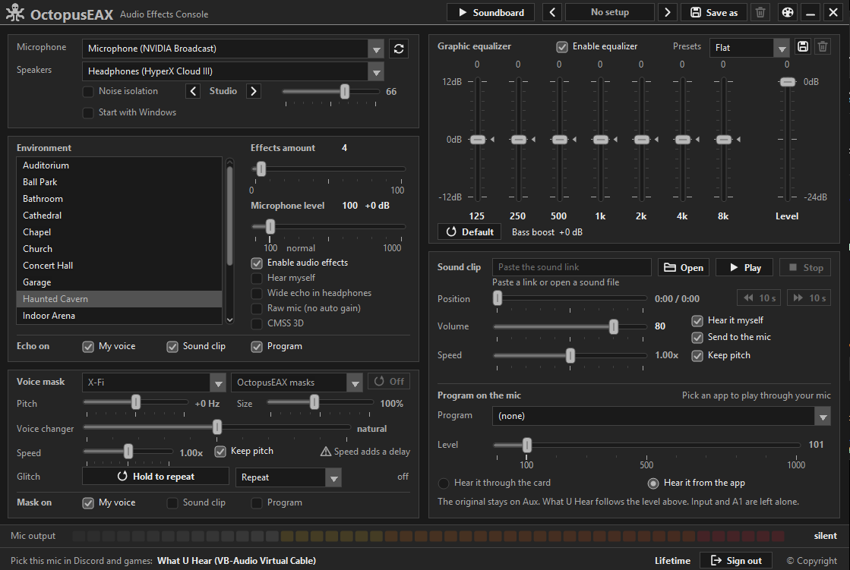This screenshot has width=850, height=570.
Task: Select next noise isolation mode after Studio
Action: coord(253,91)
